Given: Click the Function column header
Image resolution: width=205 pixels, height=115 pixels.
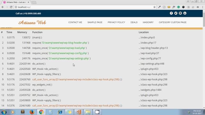Looking at the screenshot, I should pos(37,32).
